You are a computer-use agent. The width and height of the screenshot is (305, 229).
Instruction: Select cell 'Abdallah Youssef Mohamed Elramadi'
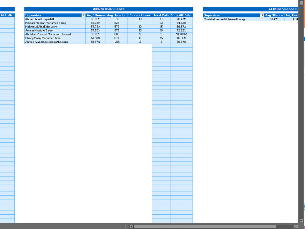click(55, 34)
